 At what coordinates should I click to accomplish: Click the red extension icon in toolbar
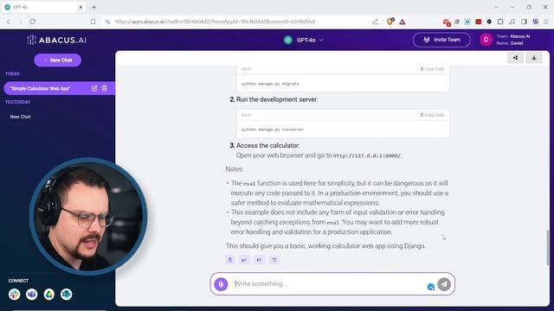[x=479, y=22]
